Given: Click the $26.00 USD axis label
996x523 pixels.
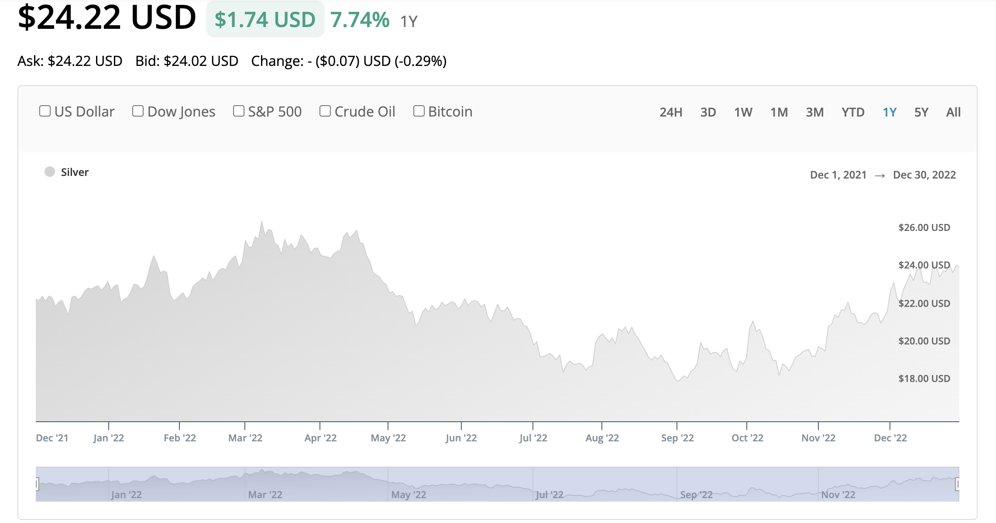Looking at the screenshot, I should (924, 227).
